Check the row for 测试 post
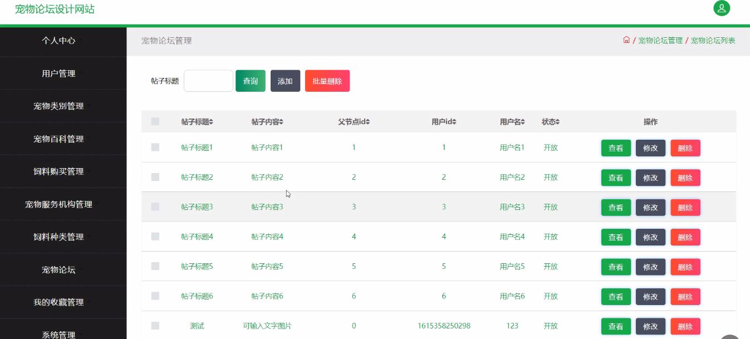Screen dimensions: 750x339 [155, 326]
